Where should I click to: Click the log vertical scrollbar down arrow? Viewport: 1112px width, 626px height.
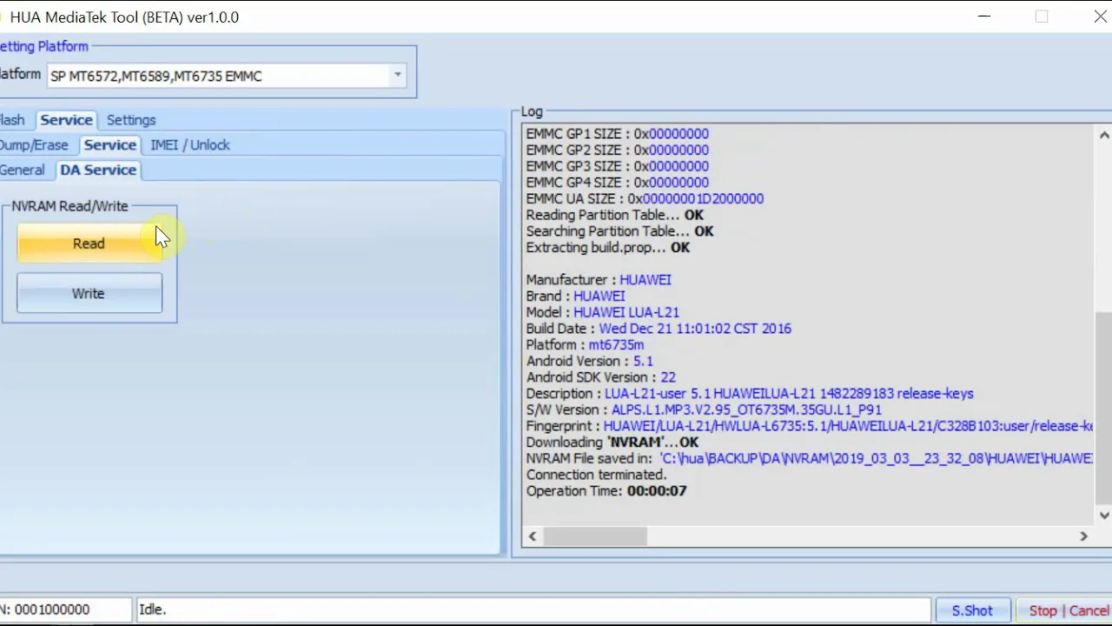[x=1104, y=515]
